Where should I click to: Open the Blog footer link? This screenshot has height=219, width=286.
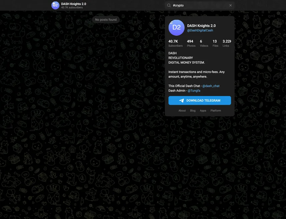192,111
